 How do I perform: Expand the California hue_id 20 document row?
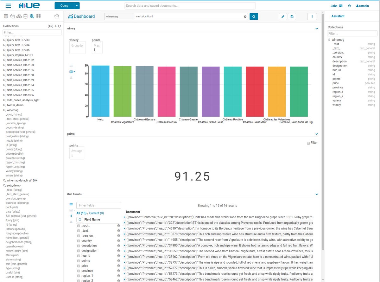[124, 217]
